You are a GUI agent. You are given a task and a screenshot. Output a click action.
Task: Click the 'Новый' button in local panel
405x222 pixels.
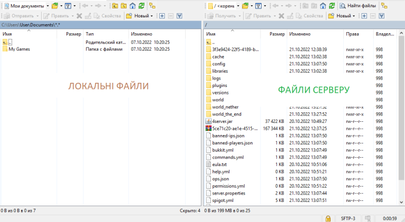tap(138, 16)
